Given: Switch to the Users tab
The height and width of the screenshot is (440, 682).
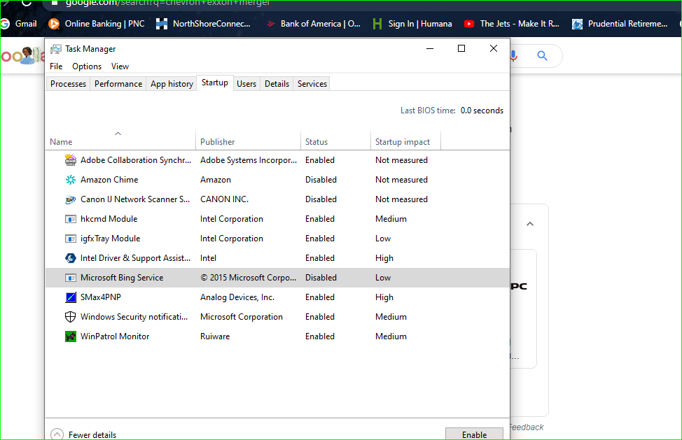Looking at the screenshot, I should pyautogui.click(x=246, y=84).
